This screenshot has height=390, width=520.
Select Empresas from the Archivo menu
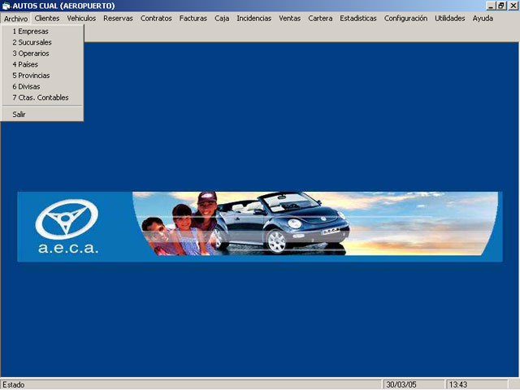pyautogui.click(x=31, y=31)
